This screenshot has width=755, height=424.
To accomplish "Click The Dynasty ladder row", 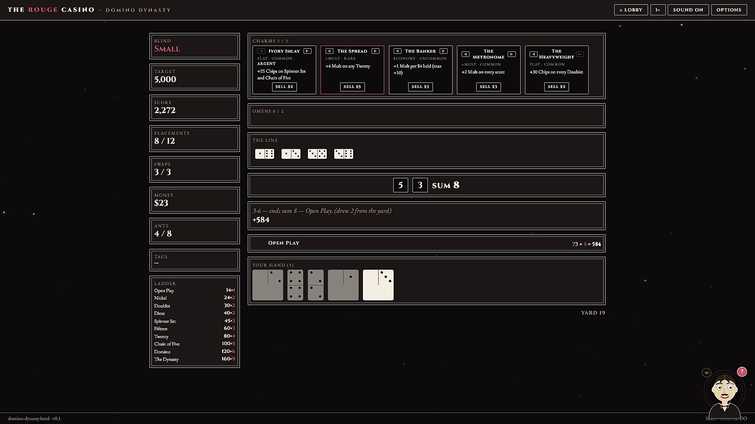I will click(x=195, y=359).
